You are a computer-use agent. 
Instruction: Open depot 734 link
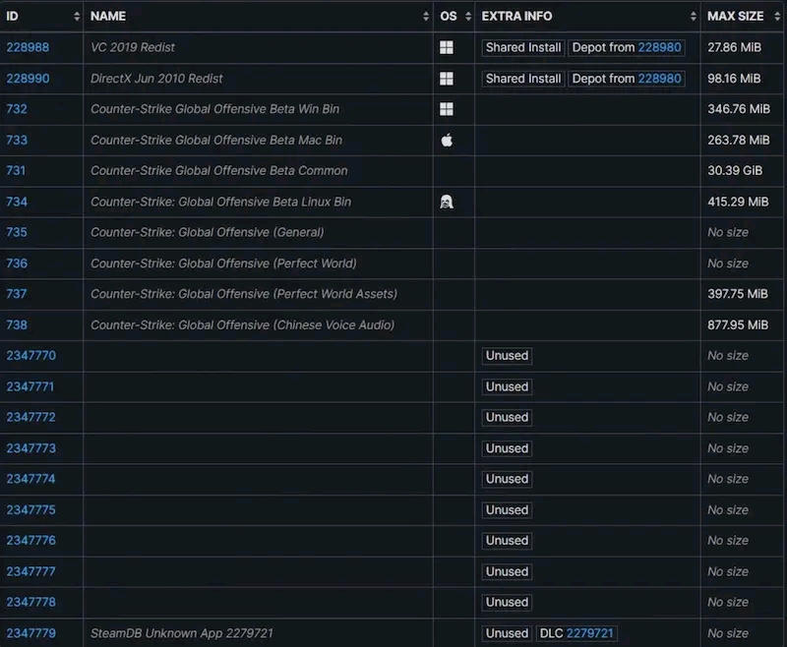[17, 203]
